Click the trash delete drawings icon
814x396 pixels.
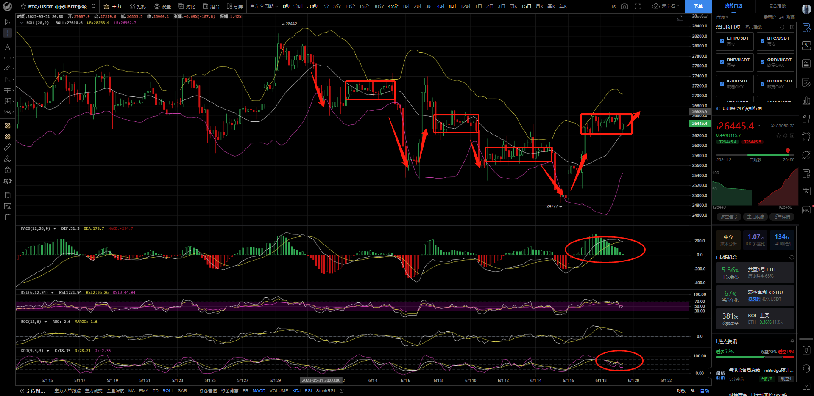(7, 217)
